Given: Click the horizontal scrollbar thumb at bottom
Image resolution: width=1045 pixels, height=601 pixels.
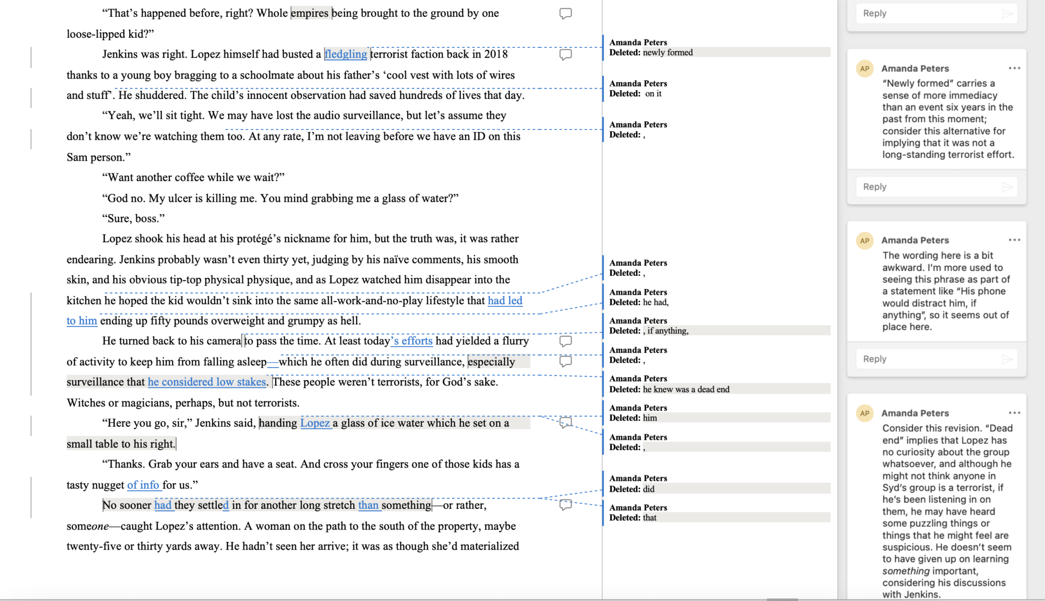Looking at the screenshot, I should [x=782, y=599].
